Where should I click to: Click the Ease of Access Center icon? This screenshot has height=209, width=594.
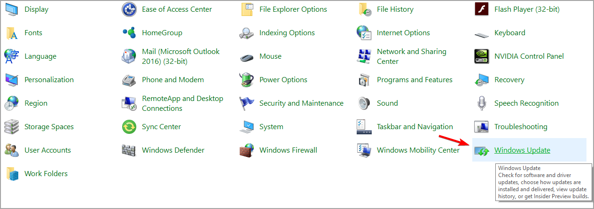click(x=129, y=9)
